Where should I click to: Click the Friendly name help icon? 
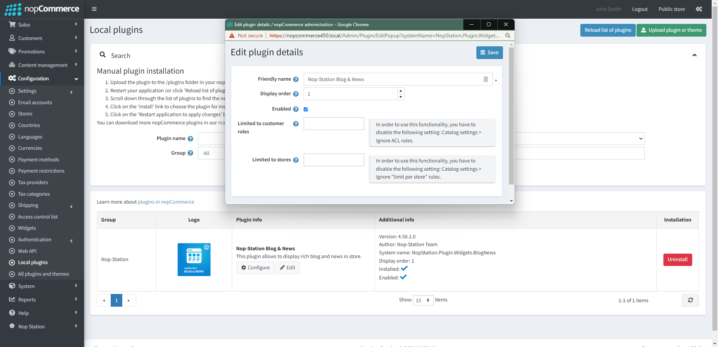coord(296,79)
